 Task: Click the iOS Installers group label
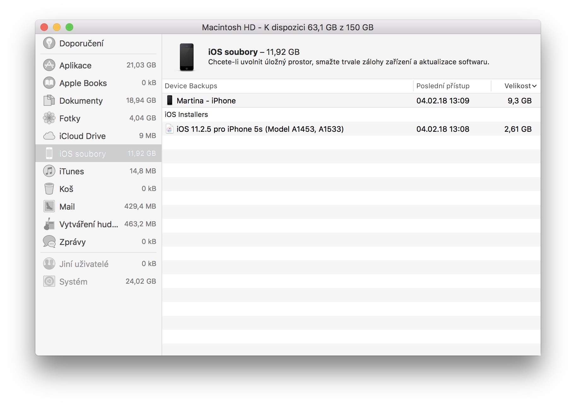point(186,114)
